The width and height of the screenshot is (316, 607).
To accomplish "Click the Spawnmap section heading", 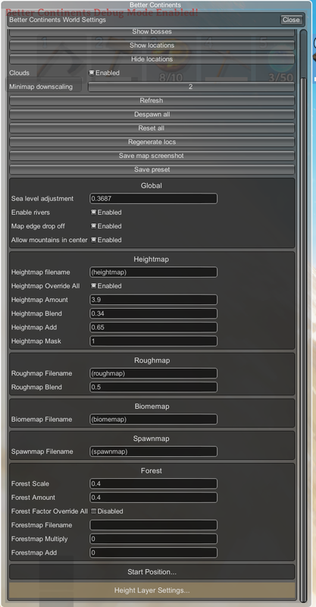I will coord(152,439).
